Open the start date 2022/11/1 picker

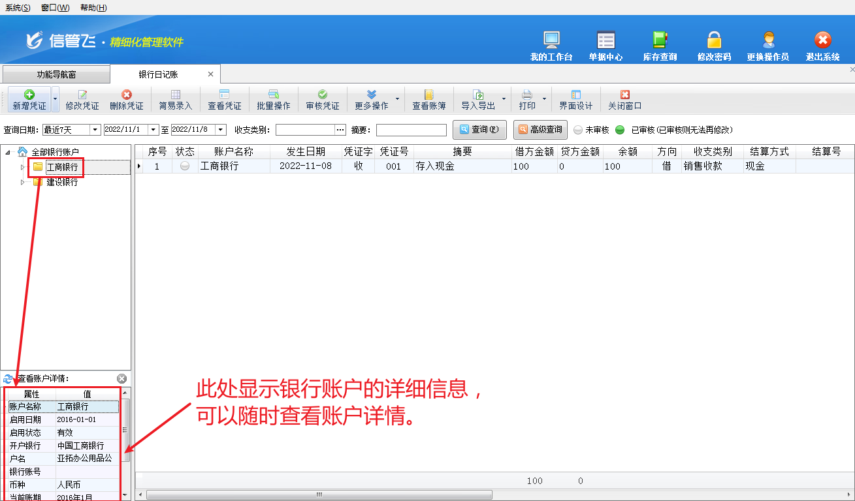(153, 130)
